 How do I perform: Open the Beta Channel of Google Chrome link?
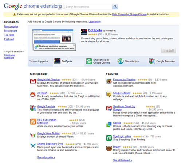coord(129,14)
